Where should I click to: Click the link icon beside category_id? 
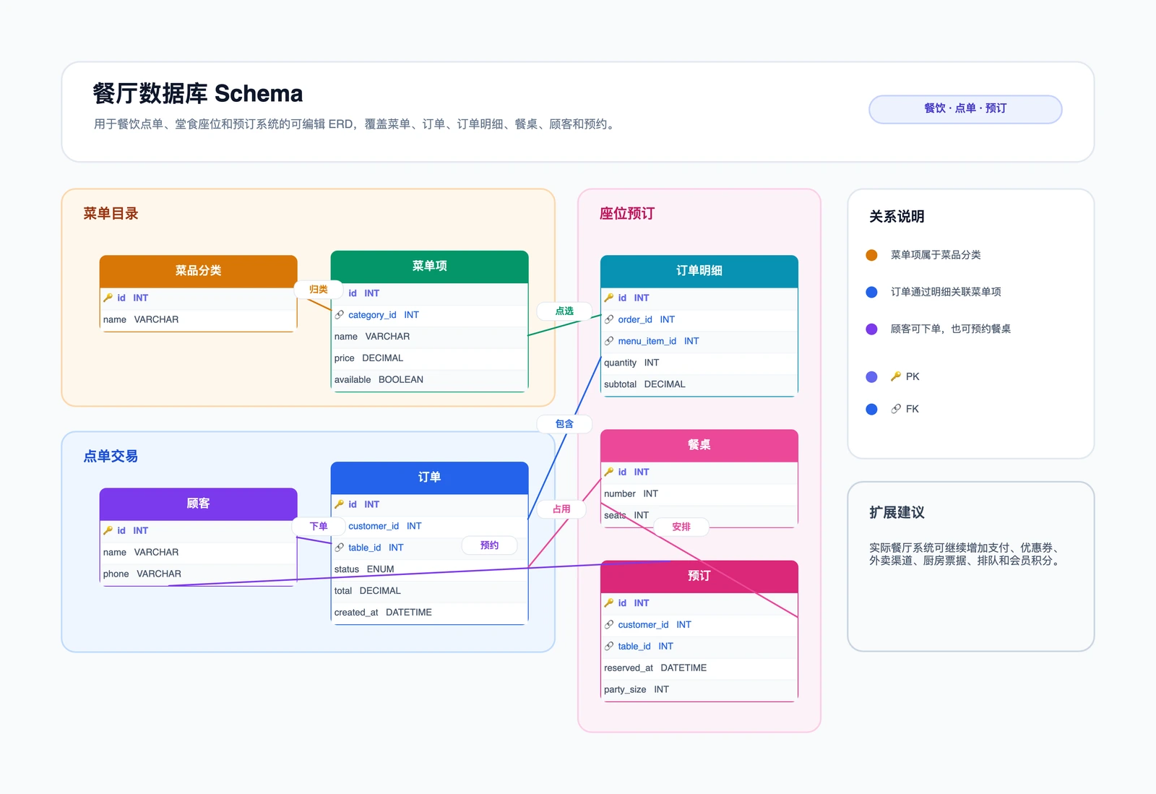(339, 315)
